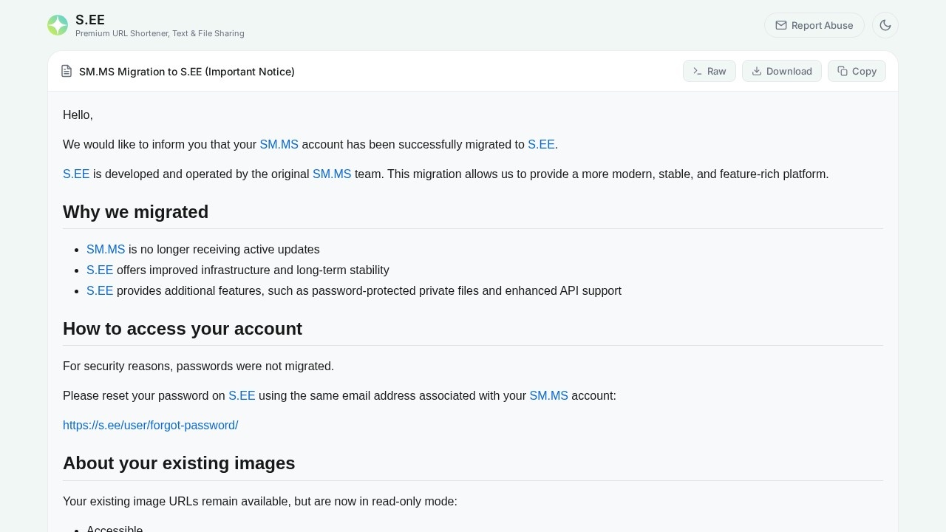Open the forgot-password URL link

150,426
